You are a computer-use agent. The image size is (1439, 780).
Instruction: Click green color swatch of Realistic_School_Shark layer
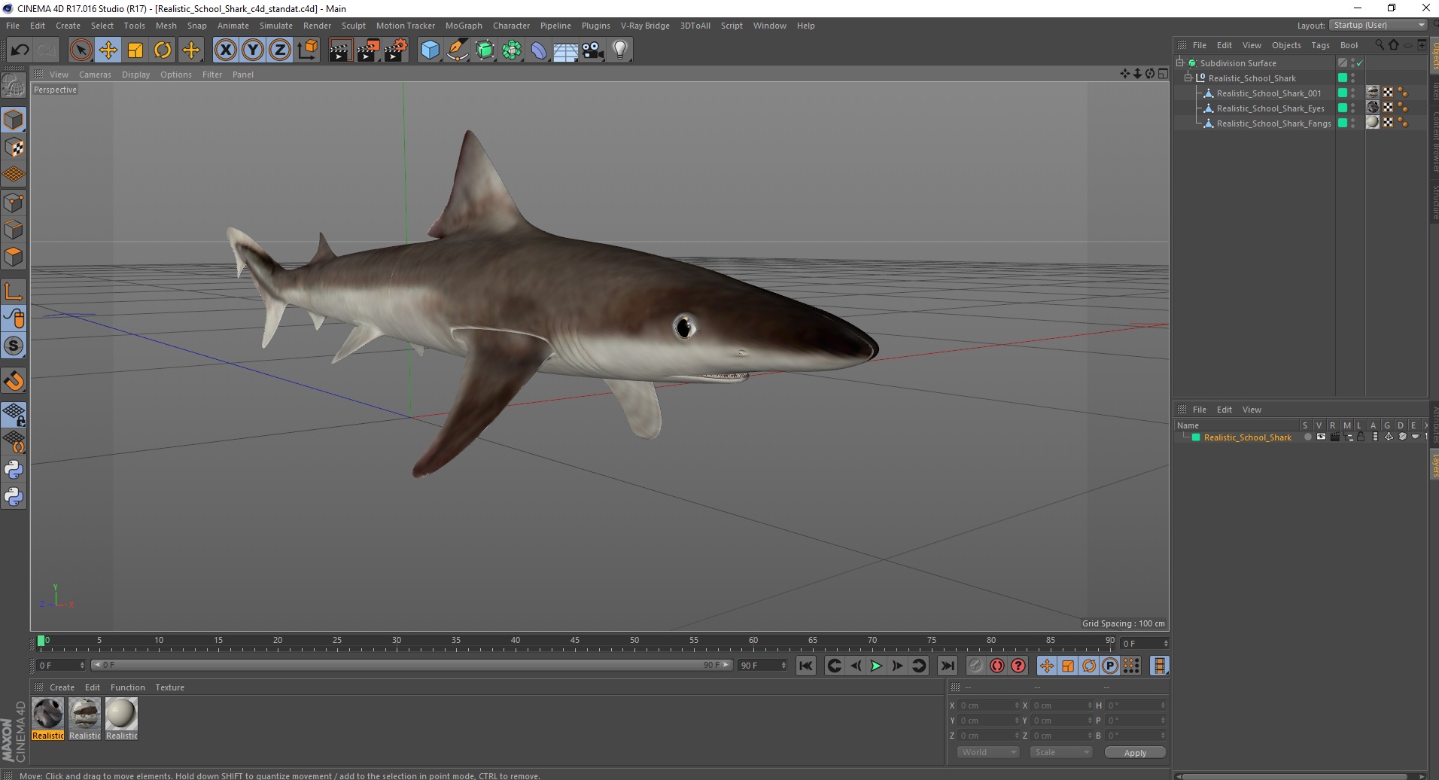[1196, 437]
